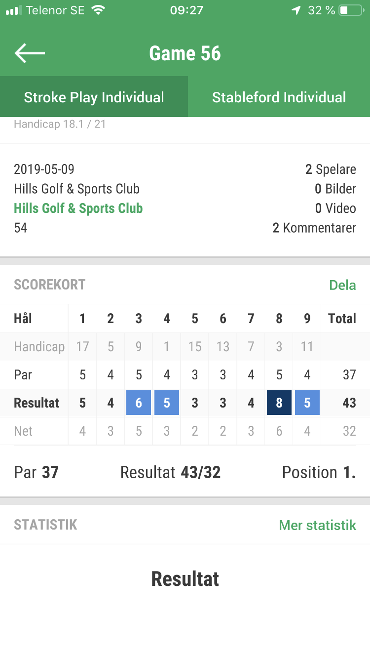Open Mer statistik

point(317,525)
